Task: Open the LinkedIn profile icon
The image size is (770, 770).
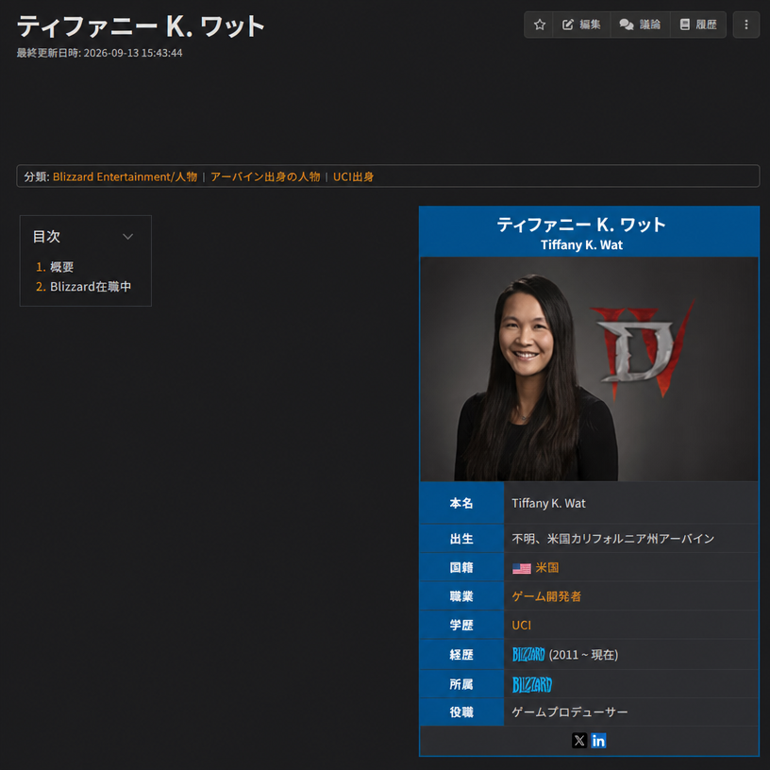Action: (598, 741)
